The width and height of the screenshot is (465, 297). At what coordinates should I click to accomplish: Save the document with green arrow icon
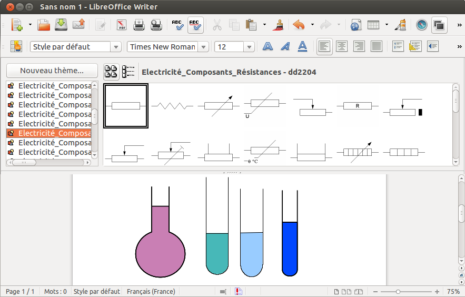point(61,25)
